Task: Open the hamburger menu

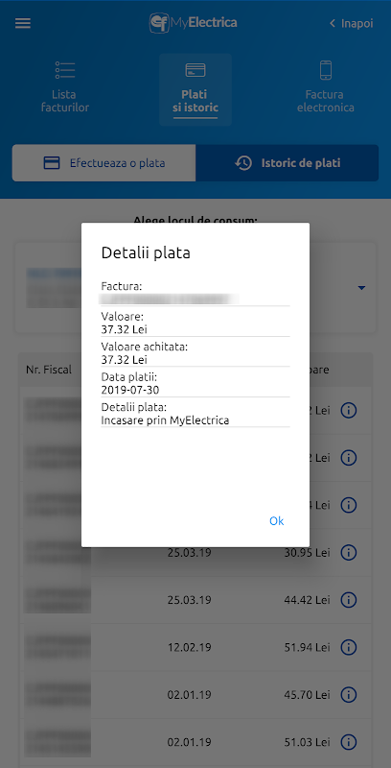Action: tap(23, 23)
